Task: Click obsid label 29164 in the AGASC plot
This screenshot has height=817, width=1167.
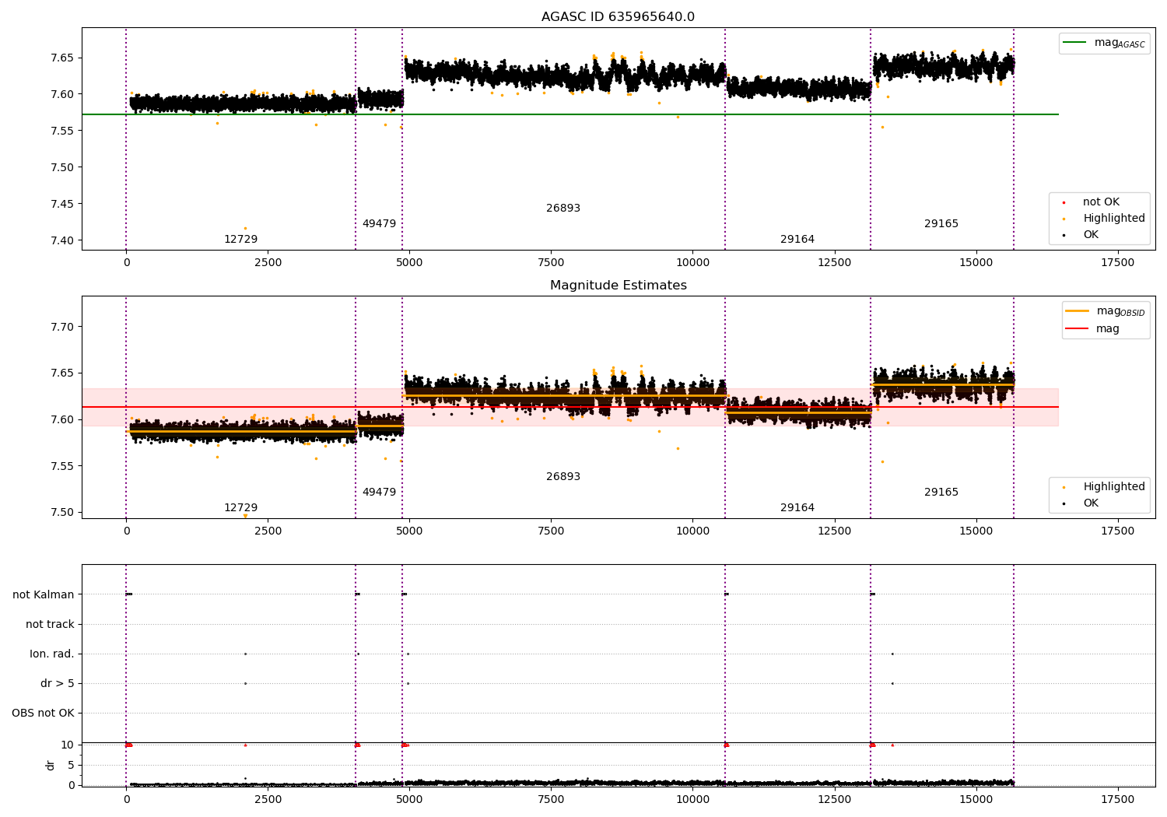Action: tap(797, 240)
